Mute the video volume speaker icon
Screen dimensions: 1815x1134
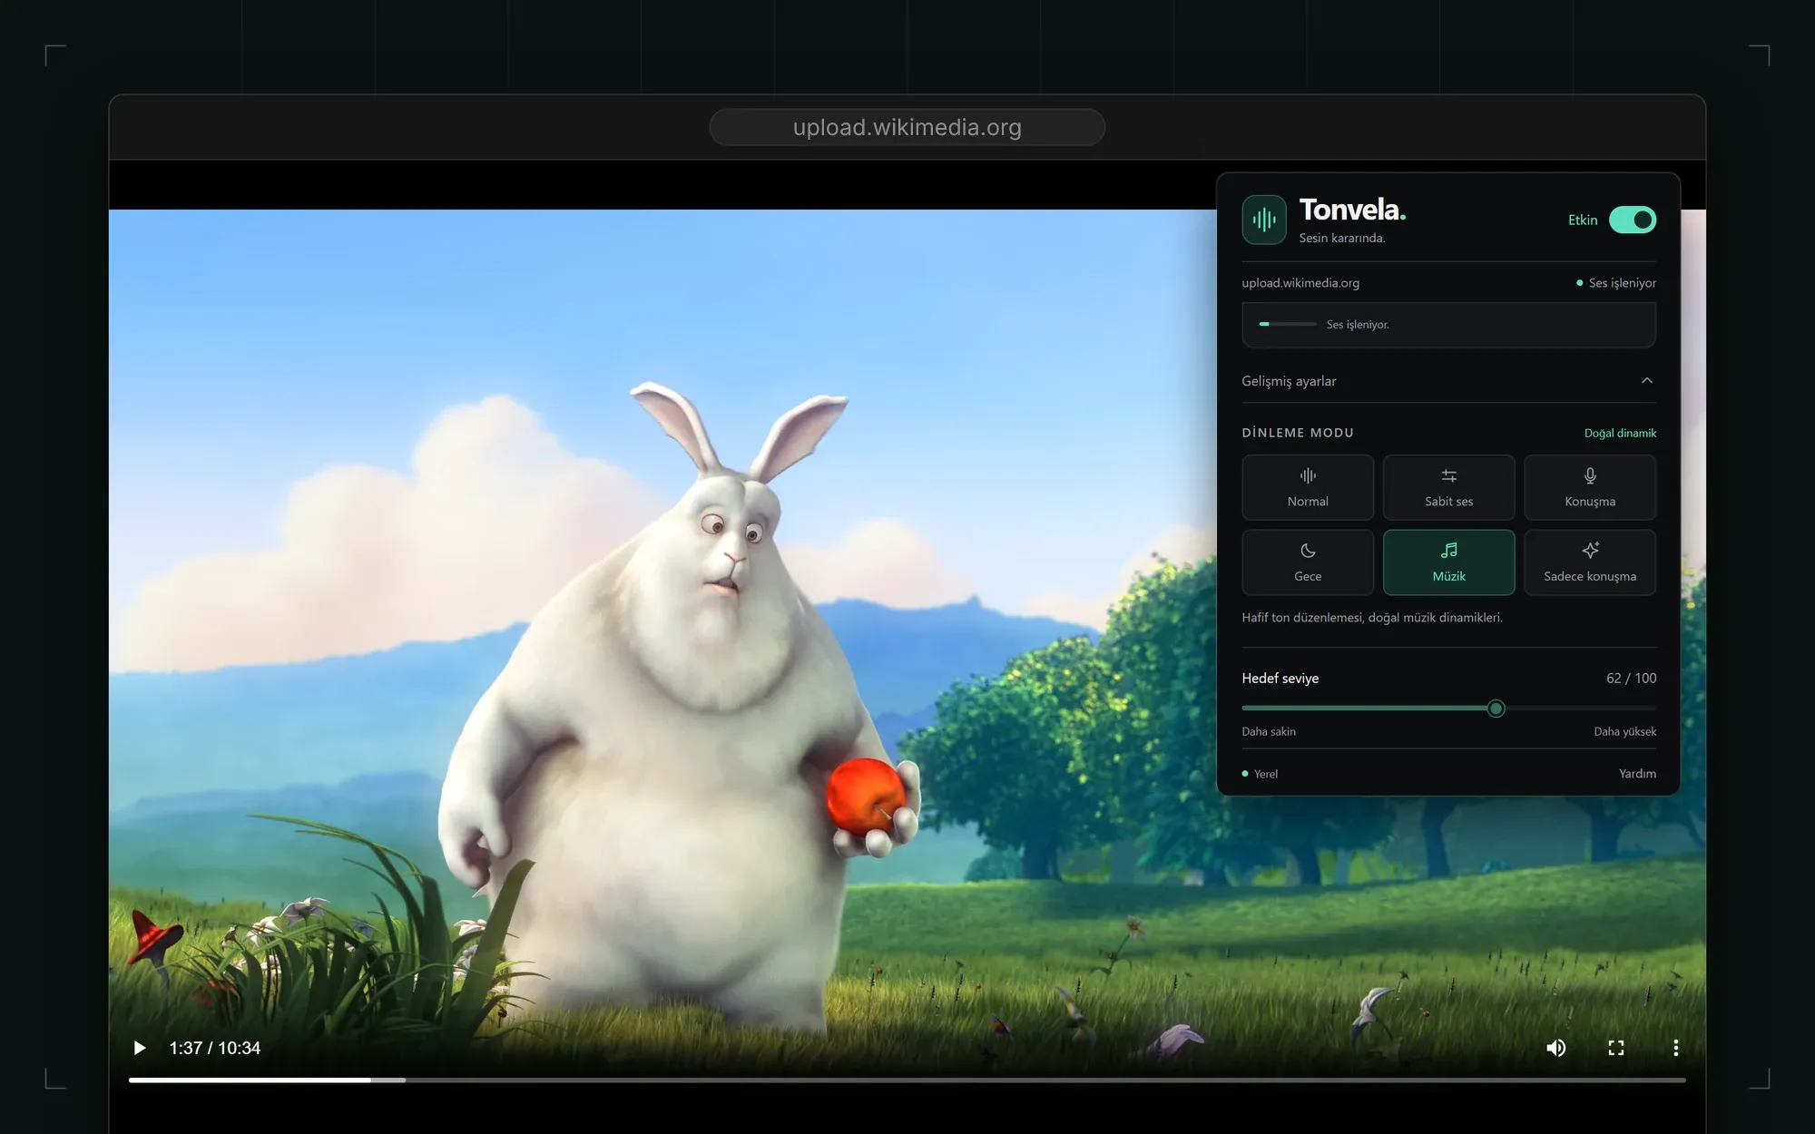[x=1555, y=1048]
